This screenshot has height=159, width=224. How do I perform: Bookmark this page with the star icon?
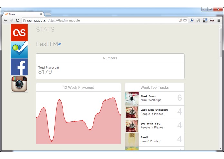click(x=185, y=20)
